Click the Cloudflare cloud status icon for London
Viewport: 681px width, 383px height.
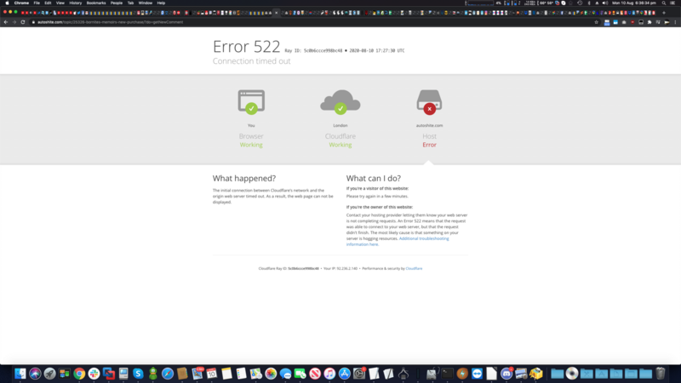(x=340, y=102)
